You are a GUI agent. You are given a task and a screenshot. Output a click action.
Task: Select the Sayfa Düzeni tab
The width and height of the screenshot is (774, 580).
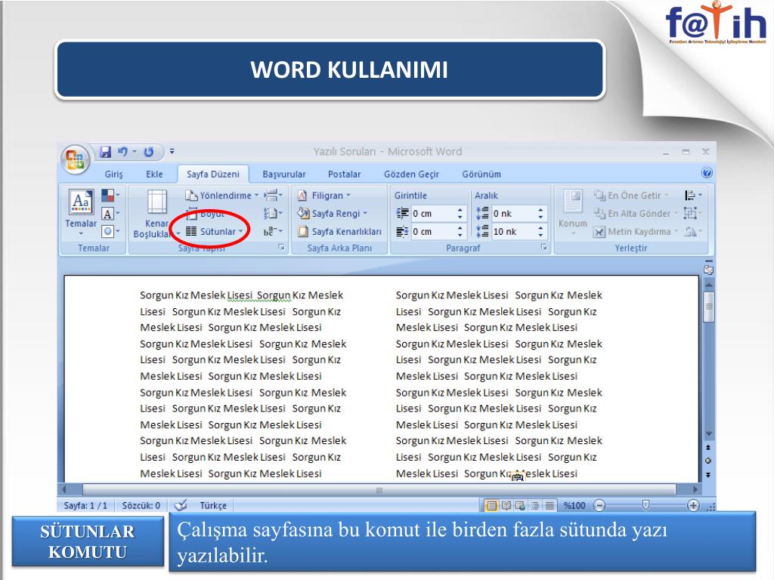pos(212,174)
